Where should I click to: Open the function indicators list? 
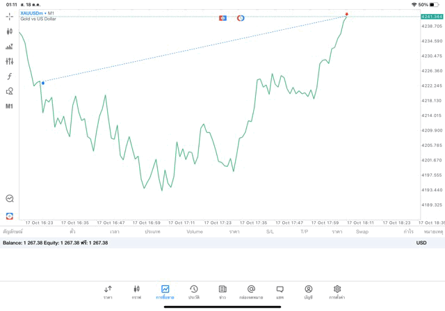tap(10, 77)
